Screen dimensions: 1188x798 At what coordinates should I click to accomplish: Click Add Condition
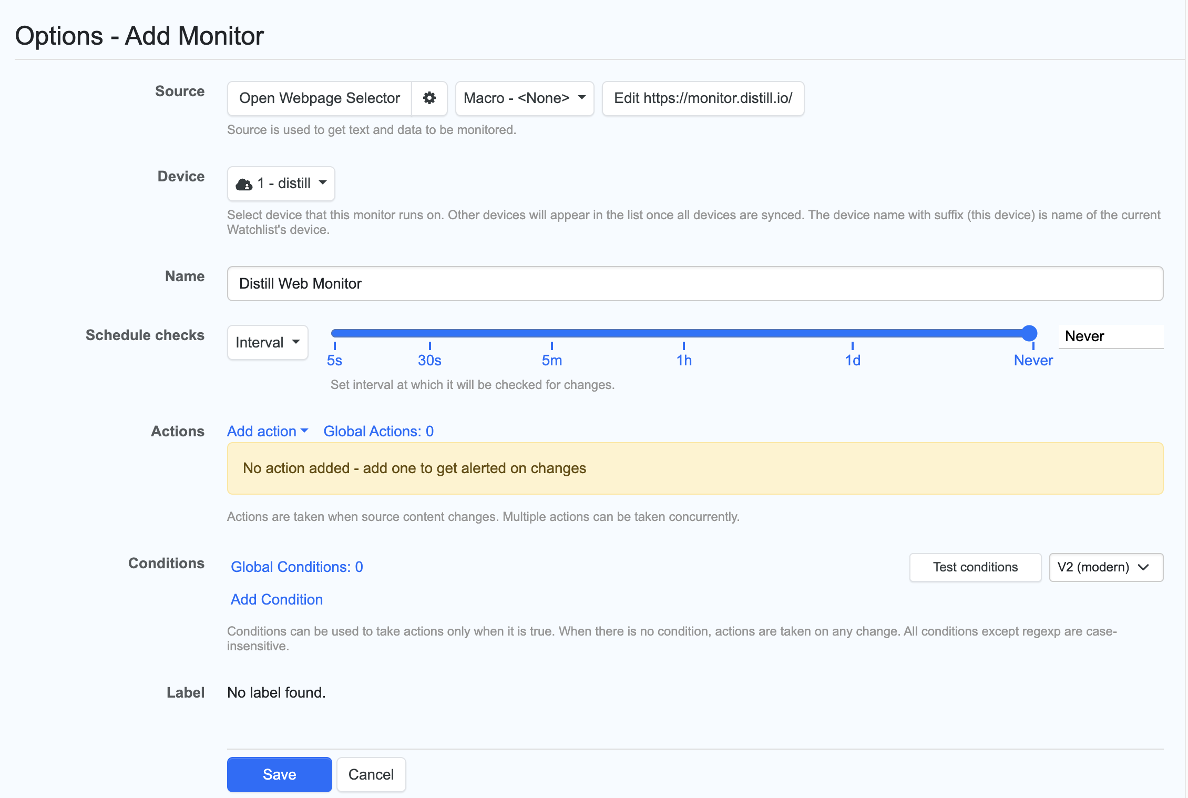(276, 599)
